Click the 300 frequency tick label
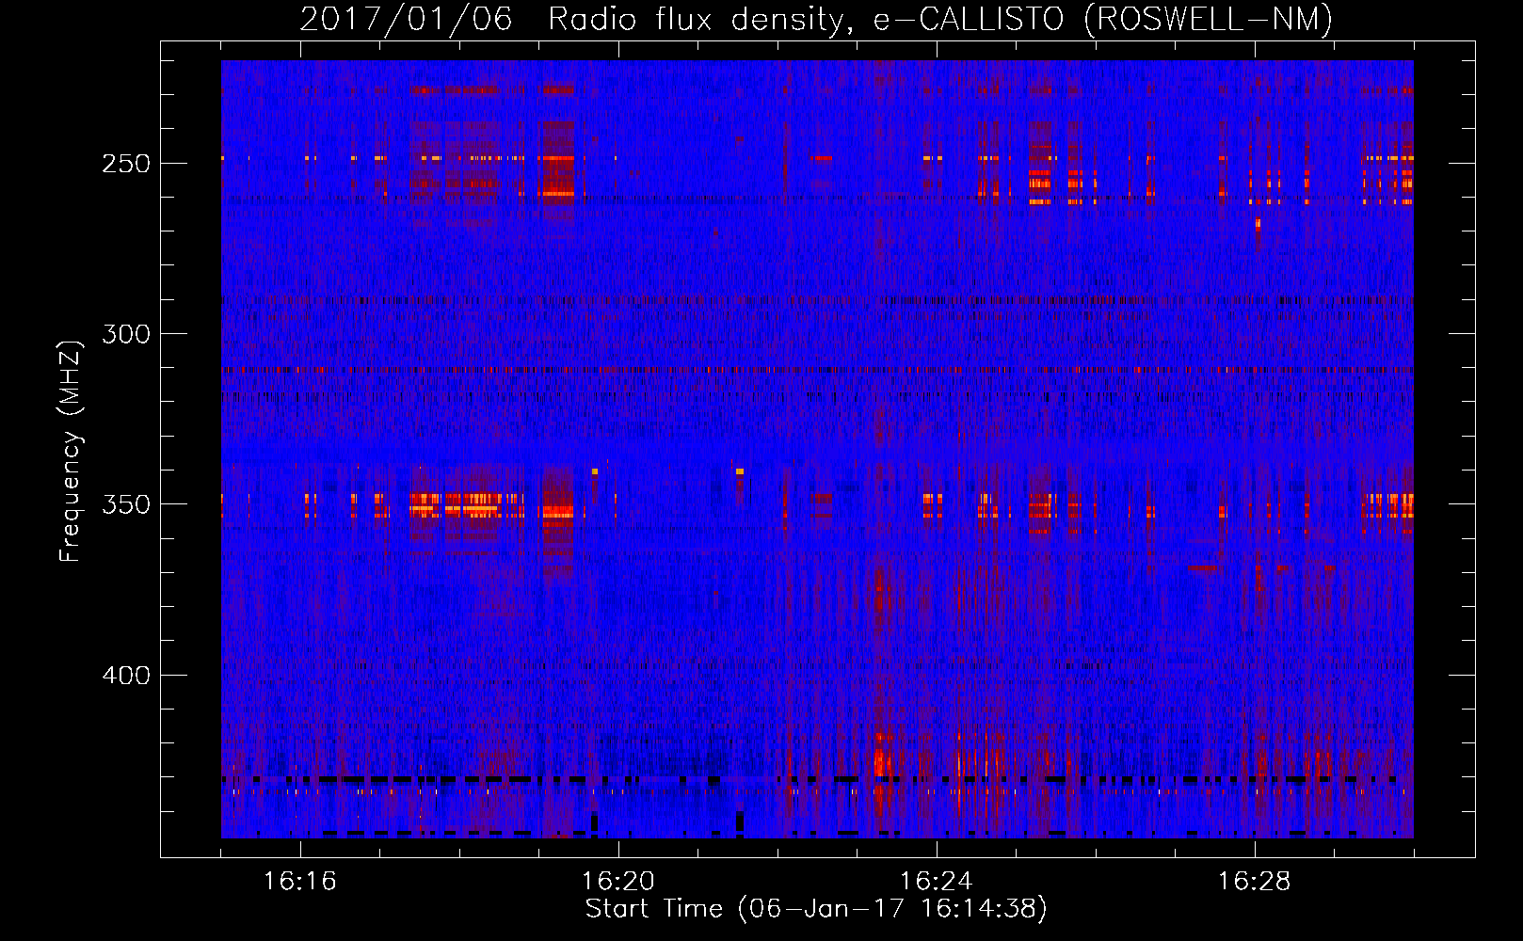 click(126, 334)
